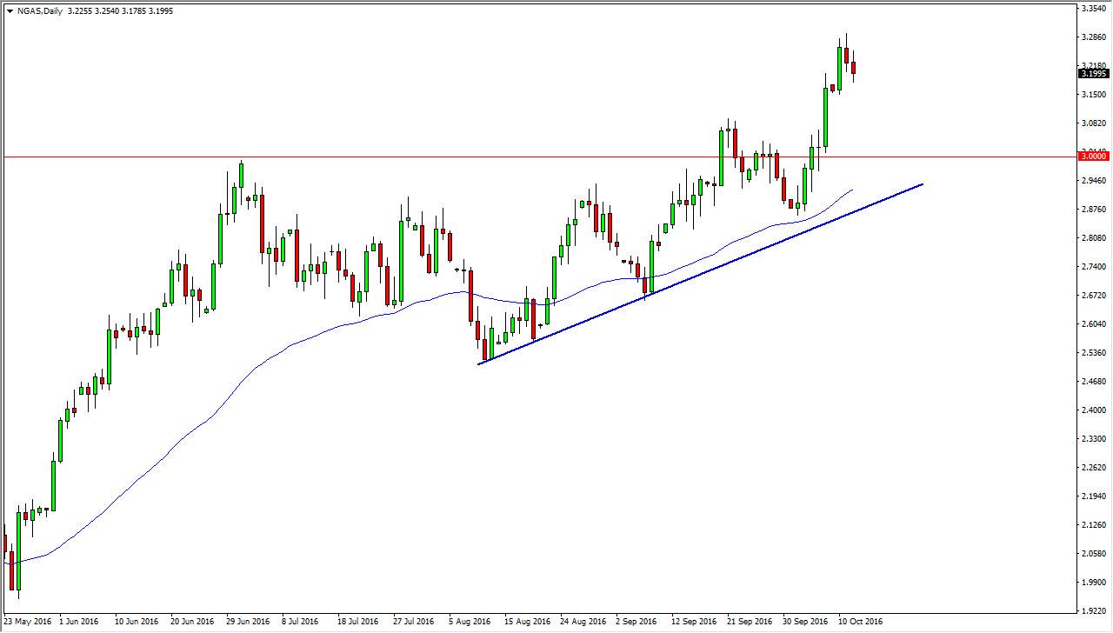Click the 20 Jun 2016 date label
The height and width of the screenshot is (633, 1113).
192,623
